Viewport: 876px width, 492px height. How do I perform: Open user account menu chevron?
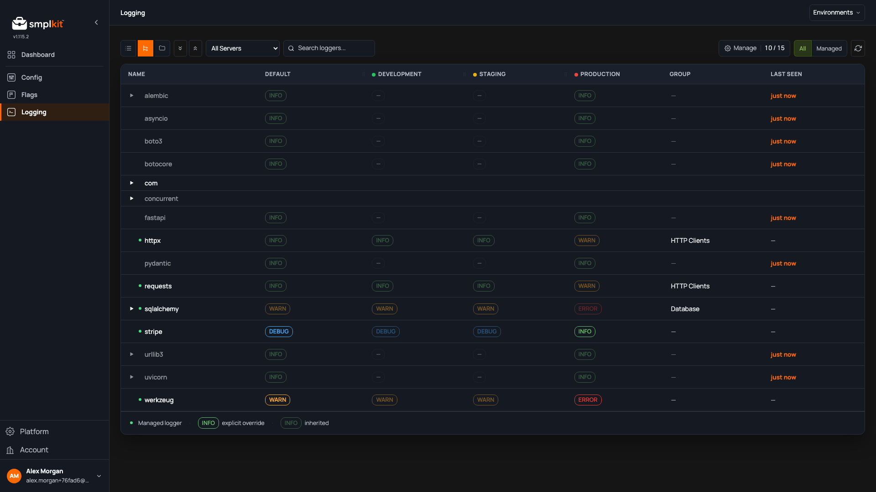[99, 476]
